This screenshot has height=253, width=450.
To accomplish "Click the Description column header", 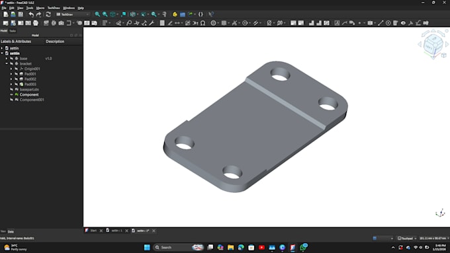I will [x=55, y=42].
